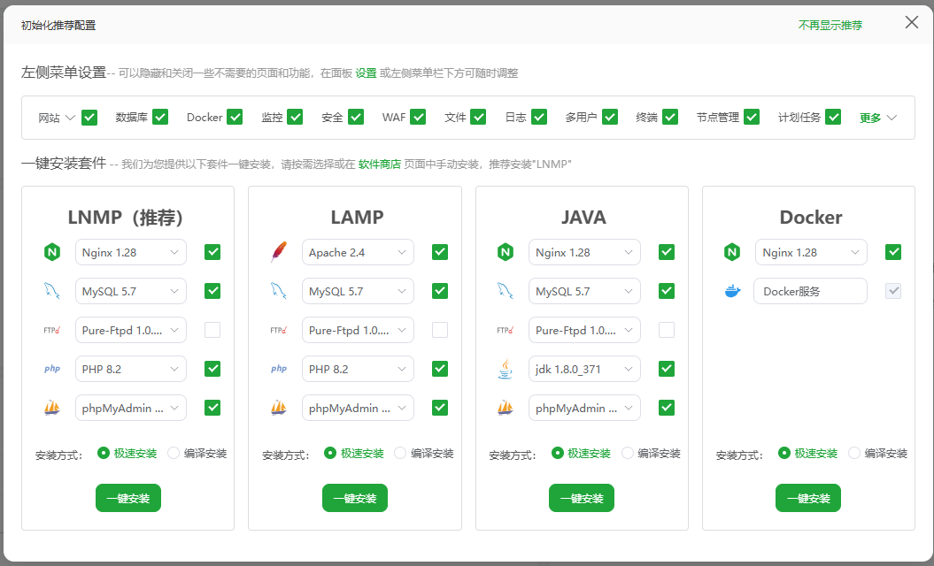Click the phpMyAdmin icon in LAMP card

click(x=279, y=408)
